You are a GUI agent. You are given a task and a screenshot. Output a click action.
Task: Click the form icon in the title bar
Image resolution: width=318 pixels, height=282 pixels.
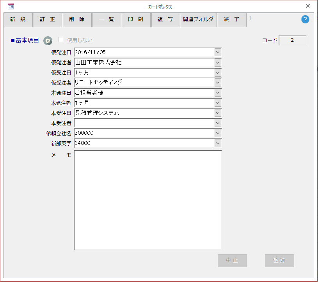[x=11, y=7]
